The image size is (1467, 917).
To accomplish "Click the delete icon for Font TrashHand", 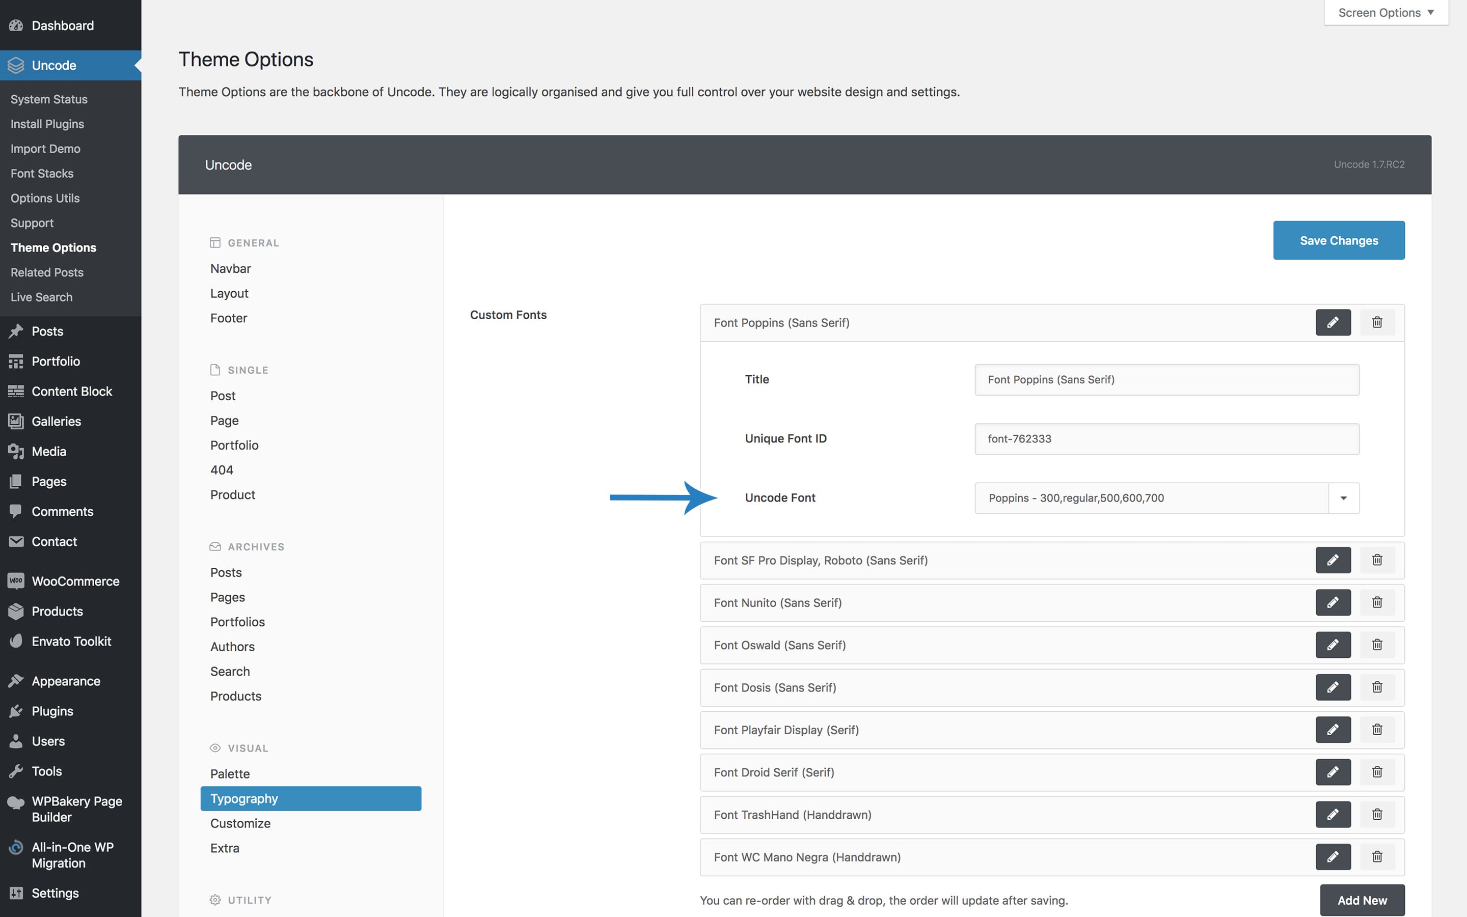I will (1376, 815).
